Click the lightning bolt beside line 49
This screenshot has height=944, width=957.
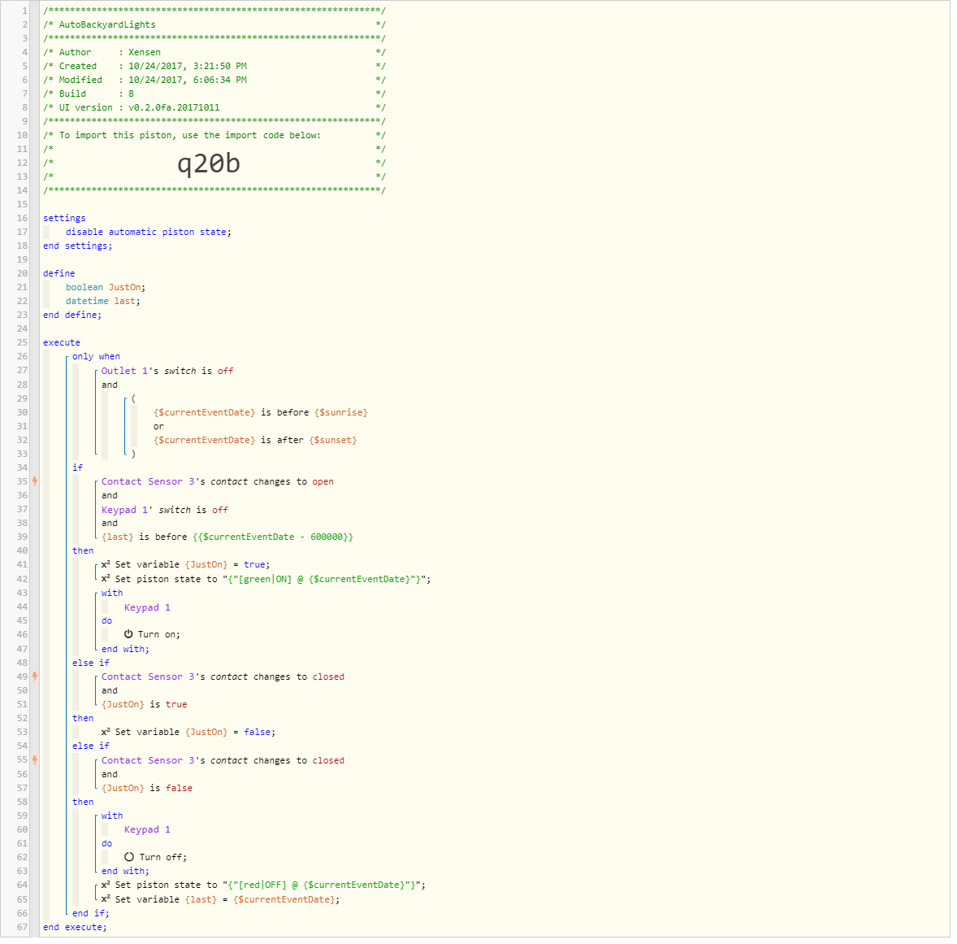(x=35, y=676)
